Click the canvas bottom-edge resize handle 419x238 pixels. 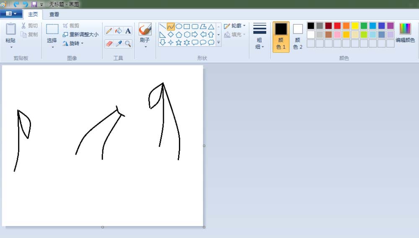tap(103, 227)
